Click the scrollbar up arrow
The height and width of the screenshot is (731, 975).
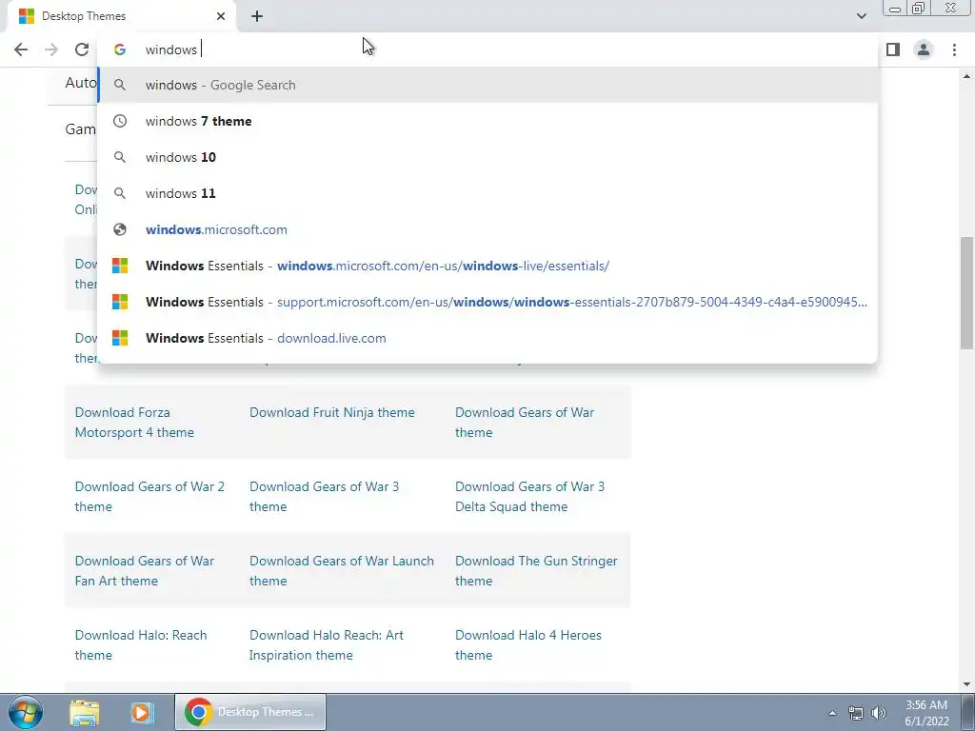(966, 76)
